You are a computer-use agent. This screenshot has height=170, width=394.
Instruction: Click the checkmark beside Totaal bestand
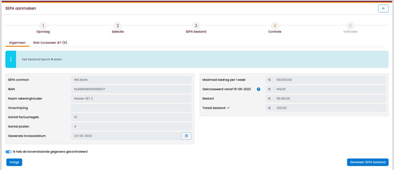click(228, 108)
